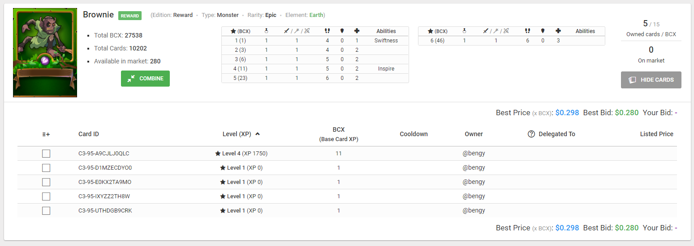694x246 pixels.
Task: Click the Owner column header
Action: [474, 134]
